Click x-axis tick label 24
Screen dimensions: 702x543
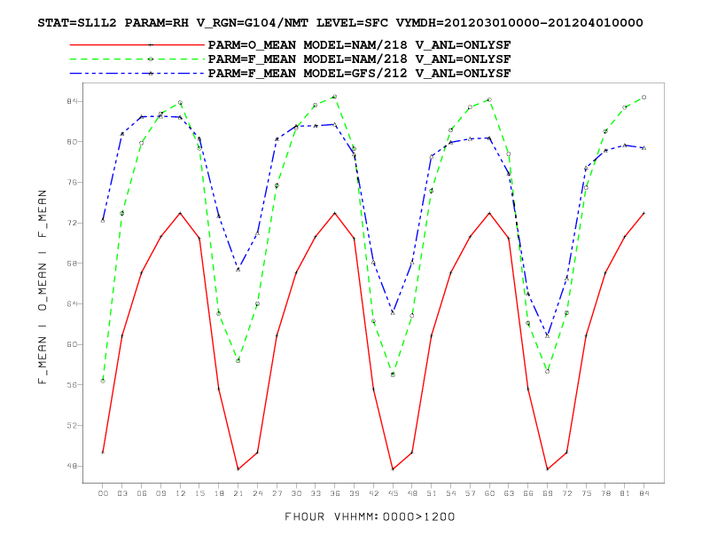click(257, 493)
